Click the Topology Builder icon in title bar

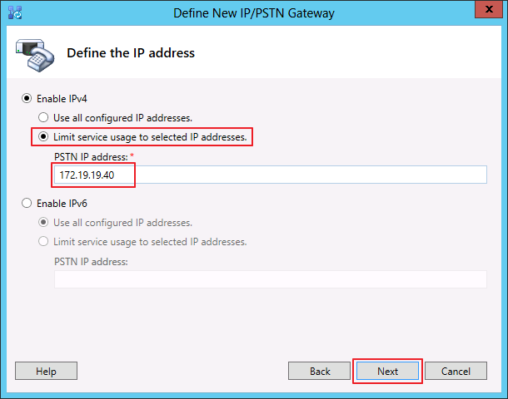[x=15, y=12]
